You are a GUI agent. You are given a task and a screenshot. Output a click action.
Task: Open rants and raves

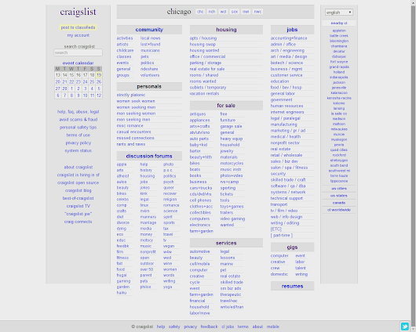131,144
